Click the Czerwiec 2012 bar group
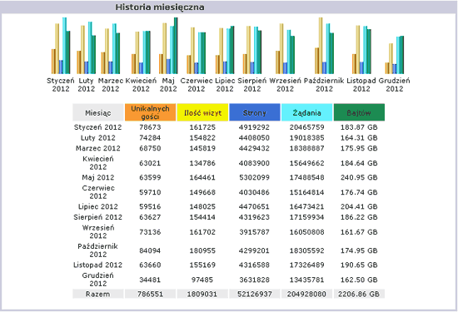The height and width of the screenshot is (312, 458). click(x=197, y=51)
